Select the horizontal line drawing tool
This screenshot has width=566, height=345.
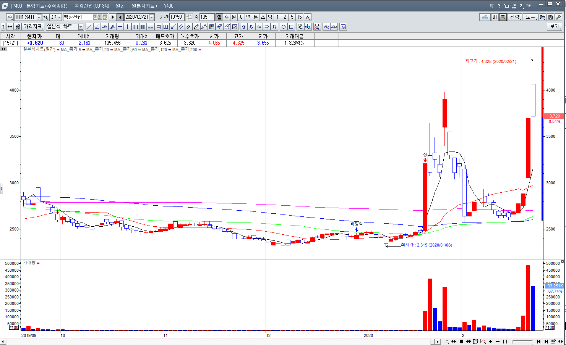(x=120, y=27)
